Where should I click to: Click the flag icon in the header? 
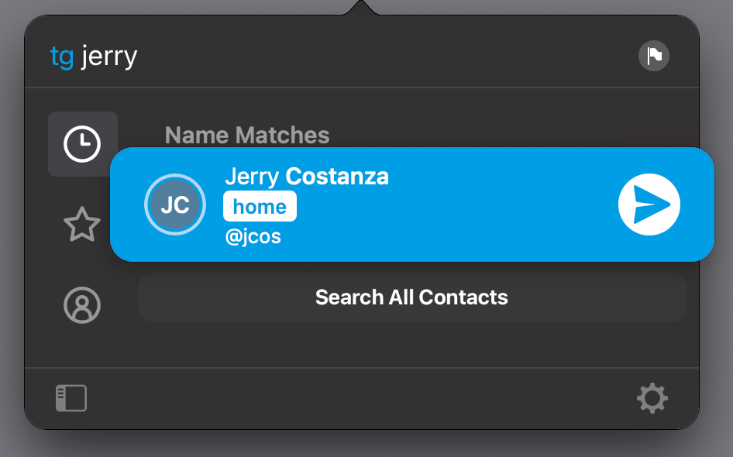click(x=653, y=56)
